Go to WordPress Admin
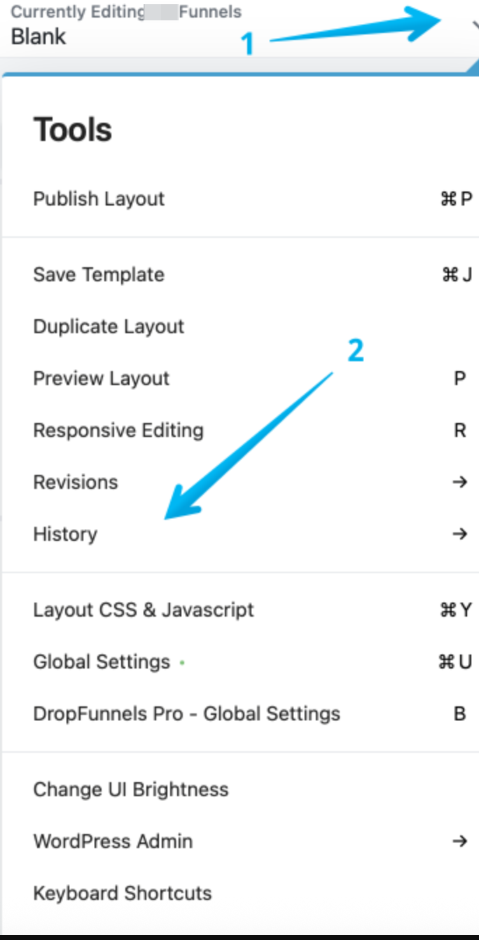 click(113, 842)
